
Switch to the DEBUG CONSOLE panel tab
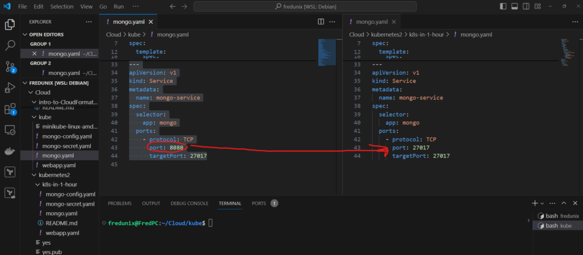click(x=189, y=203)
